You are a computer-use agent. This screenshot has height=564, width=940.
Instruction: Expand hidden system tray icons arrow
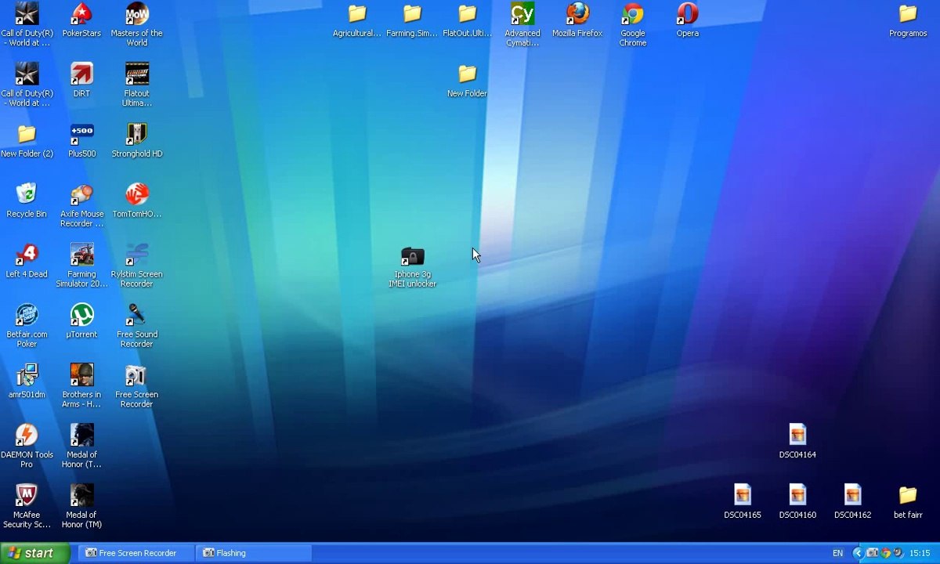point(858,553)
